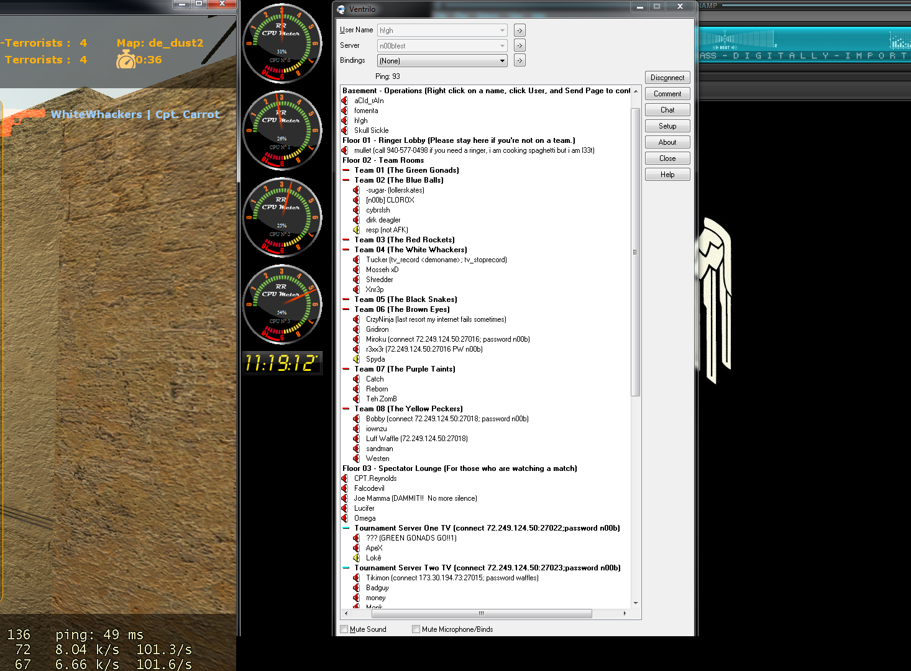Select the yellow speaker icon beside resp

click(x=357, y=230)
